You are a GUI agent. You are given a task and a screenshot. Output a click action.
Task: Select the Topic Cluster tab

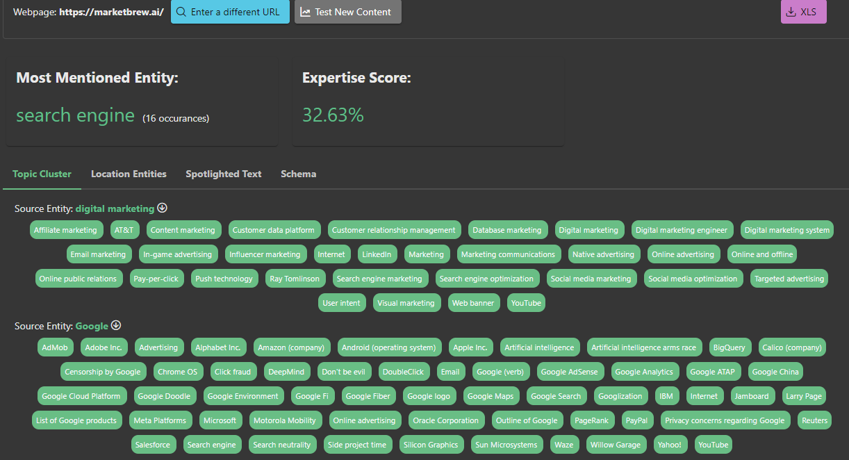pos(42,174)
